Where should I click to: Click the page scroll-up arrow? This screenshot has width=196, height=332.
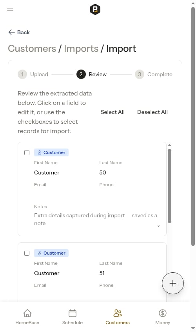[193, 4]
